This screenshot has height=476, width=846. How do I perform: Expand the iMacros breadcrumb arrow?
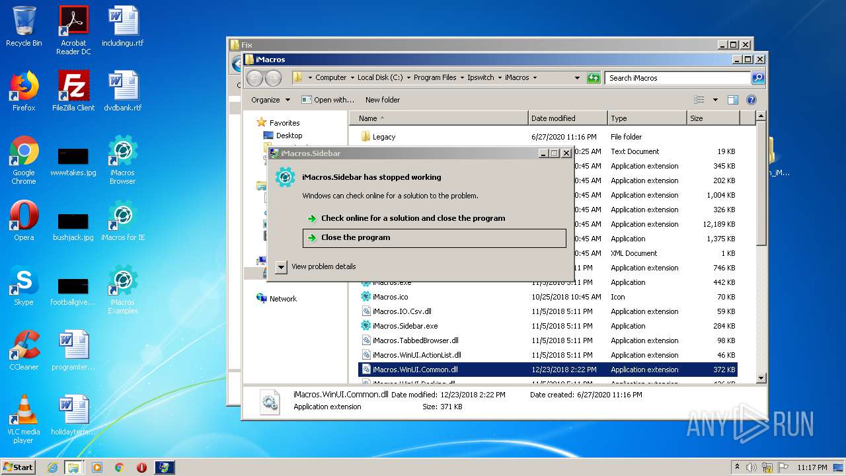click(x=535, y=77)
